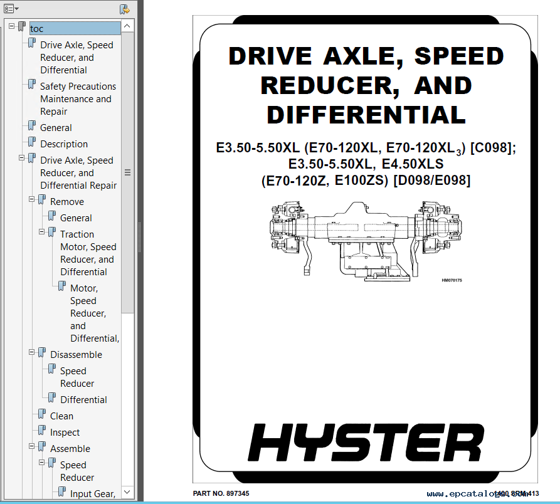Click the drive axle illustration
The image size is (560, 504).
tap(366, 241)
